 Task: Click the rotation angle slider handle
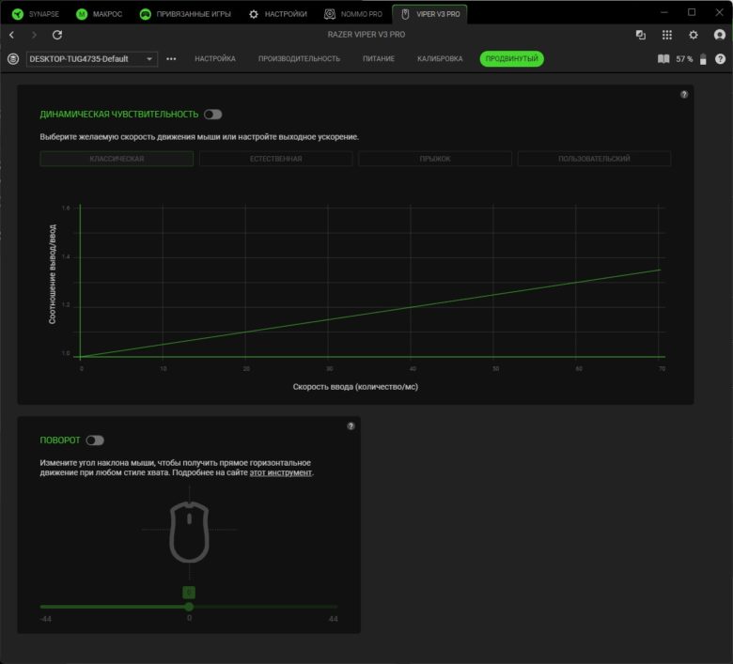pos(189,607)
